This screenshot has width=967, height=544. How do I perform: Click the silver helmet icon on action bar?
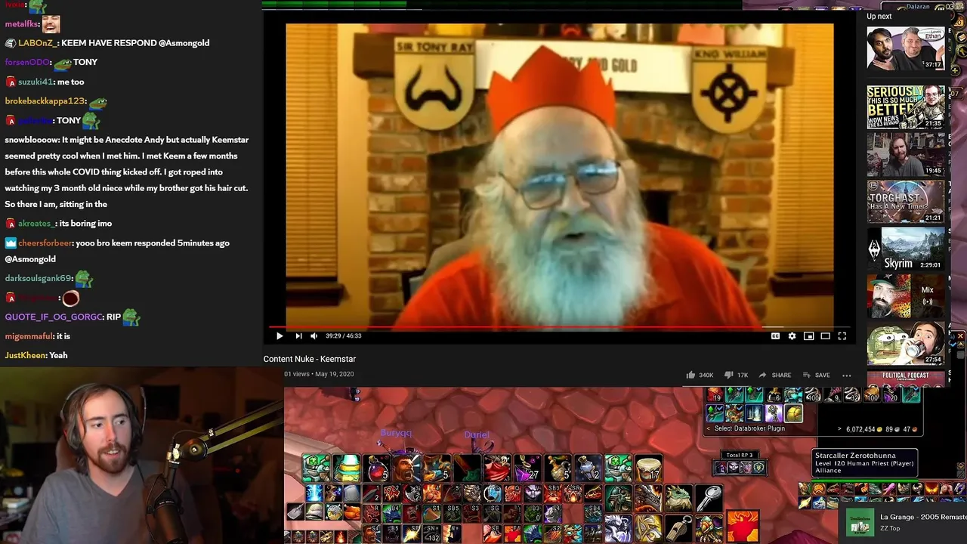coord(315,513)
